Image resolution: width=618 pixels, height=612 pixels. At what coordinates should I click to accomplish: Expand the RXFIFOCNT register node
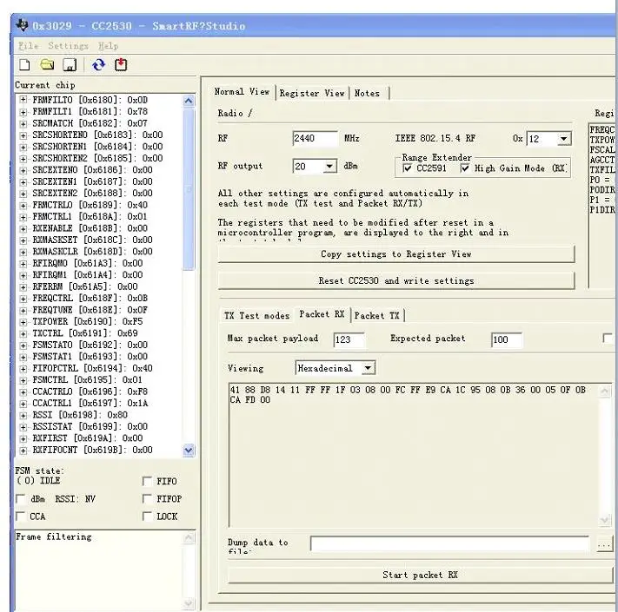coord(23,450)
